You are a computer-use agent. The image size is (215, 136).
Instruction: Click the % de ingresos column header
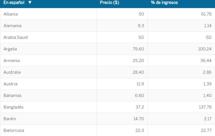[164, 3]
